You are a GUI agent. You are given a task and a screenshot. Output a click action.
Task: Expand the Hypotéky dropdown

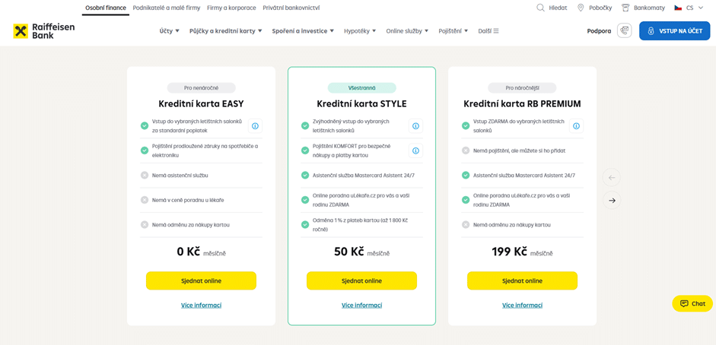[x=359, y=31]
